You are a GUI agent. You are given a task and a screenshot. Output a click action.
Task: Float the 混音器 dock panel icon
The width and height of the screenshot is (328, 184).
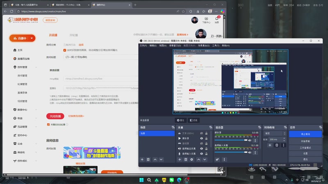tap(260, 127)
